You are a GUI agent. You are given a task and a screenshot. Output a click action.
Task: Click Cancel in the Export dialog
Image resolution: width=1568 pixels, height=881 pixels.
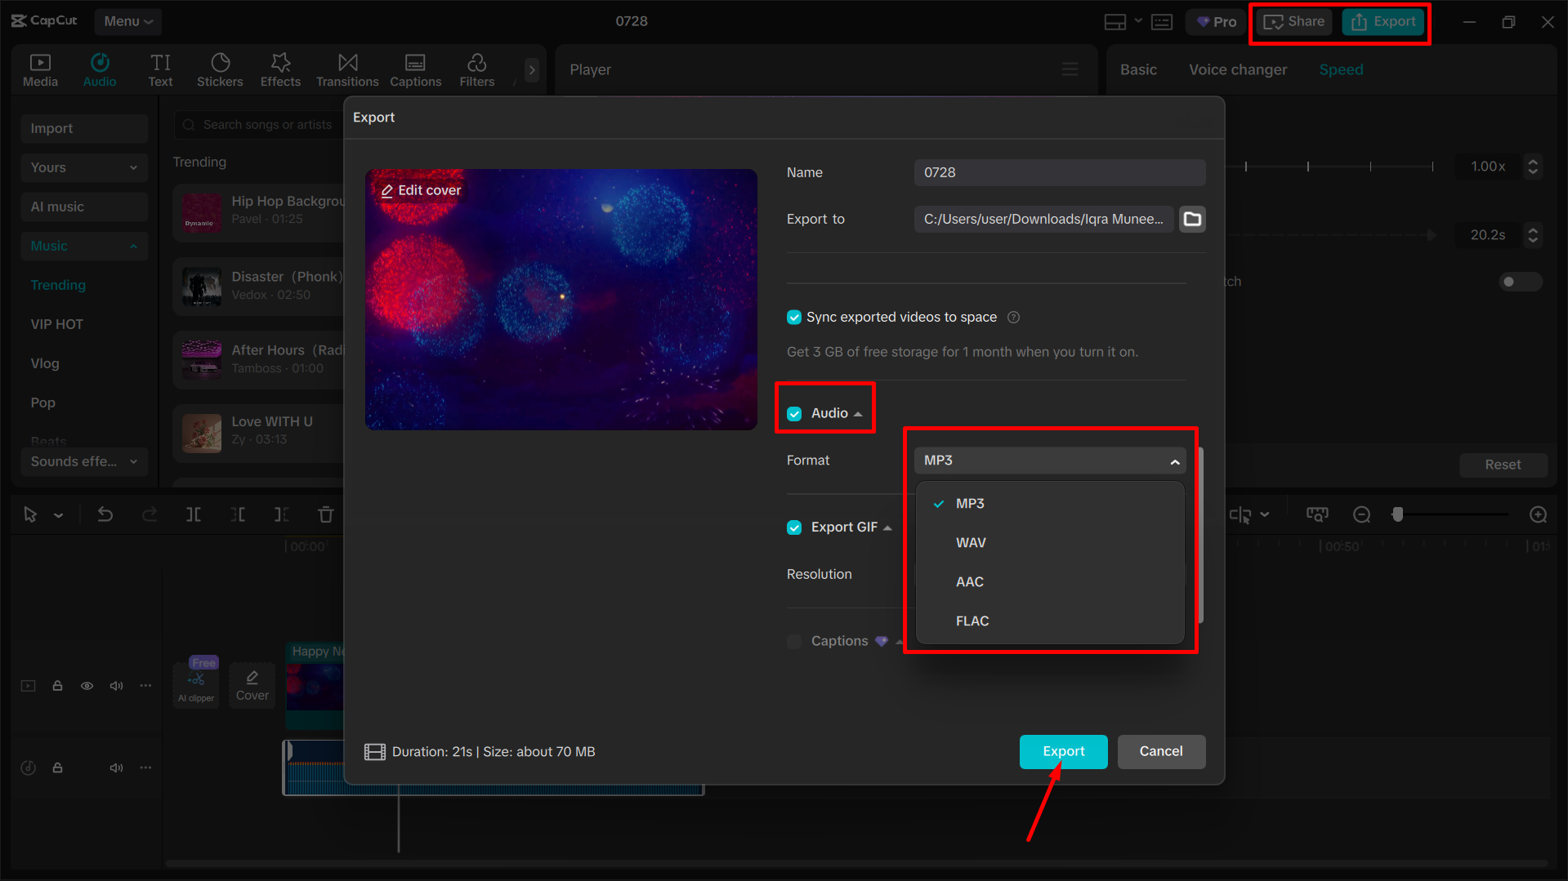(x=1161, y=751)
